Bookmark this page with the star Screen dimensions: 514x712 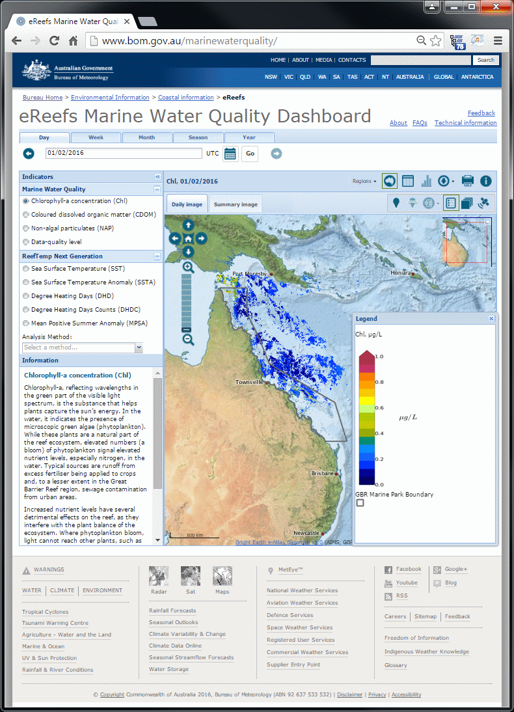[x=435, y=40]
